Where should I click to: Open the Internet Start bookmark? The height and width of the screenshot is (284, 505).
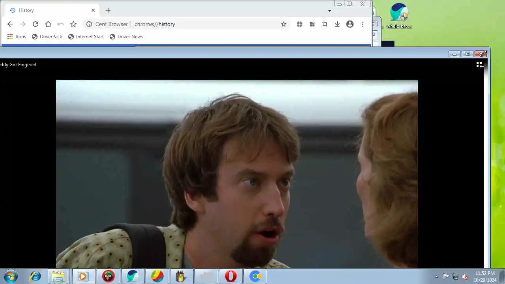click(x=86, y=37)
